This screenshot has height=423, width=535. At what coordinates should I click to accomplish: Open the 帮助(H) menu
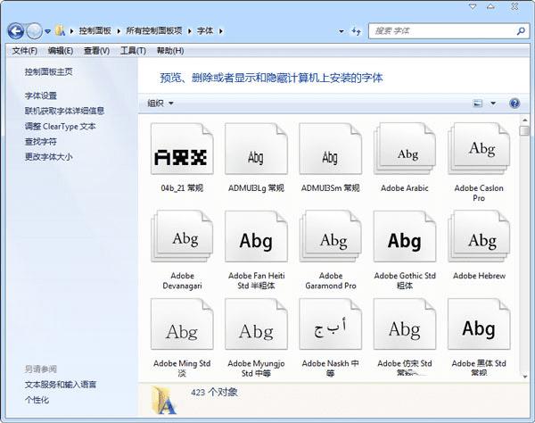coord(170,51)
